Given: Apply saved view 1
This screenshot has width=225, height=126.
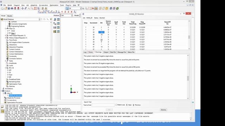Looking at the screenshot, I should (x=62, y=12).
